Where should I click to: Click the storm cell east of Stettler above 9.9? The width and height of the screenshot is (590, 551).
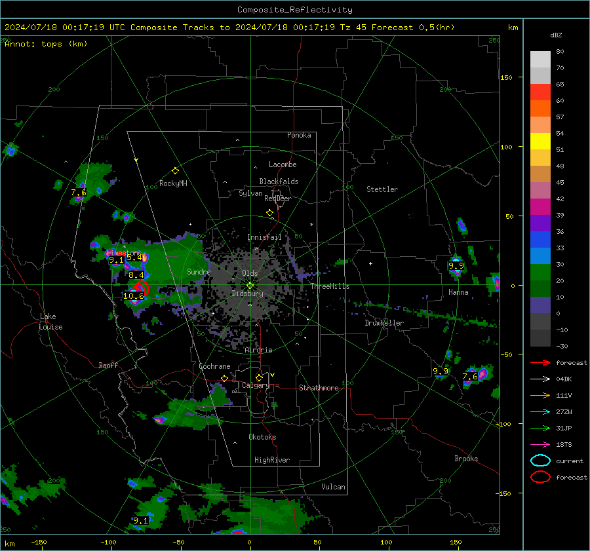point(462,226)
